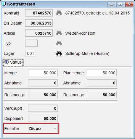135x139 pixels.
Task: Expand the Ersteller dropdown arrow
Action: (55, 129)
